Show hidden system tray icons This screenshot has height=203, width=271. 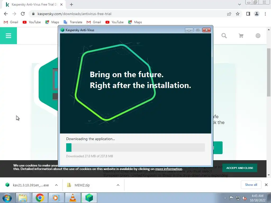225,198
